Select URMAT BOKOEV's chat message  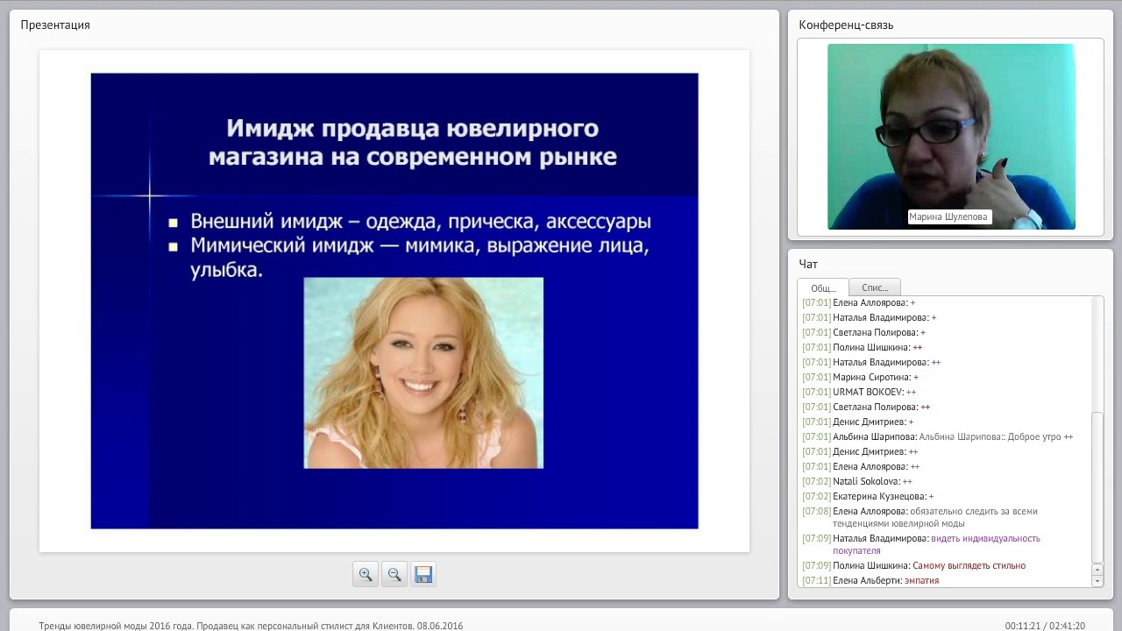pos(859,392)
